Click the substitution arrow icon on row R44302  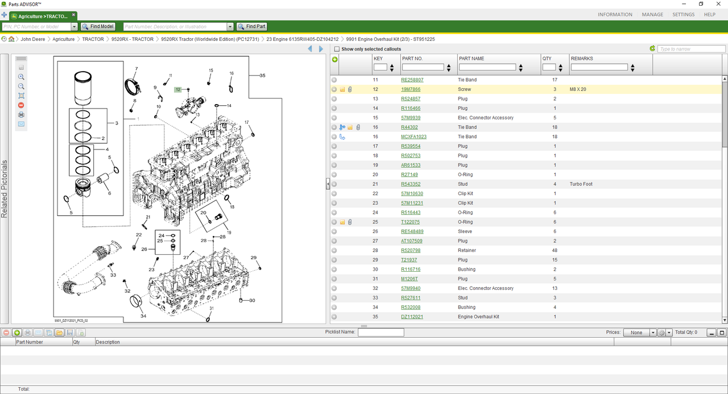point(342,127)
